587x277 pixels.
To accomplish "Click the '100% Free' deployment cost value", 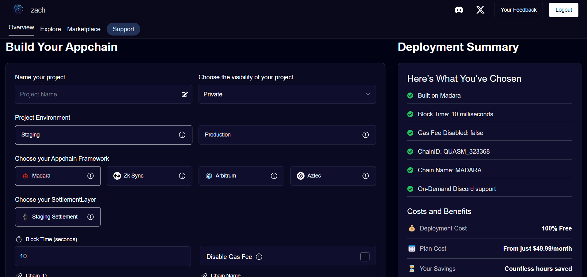I will [557, 228].
